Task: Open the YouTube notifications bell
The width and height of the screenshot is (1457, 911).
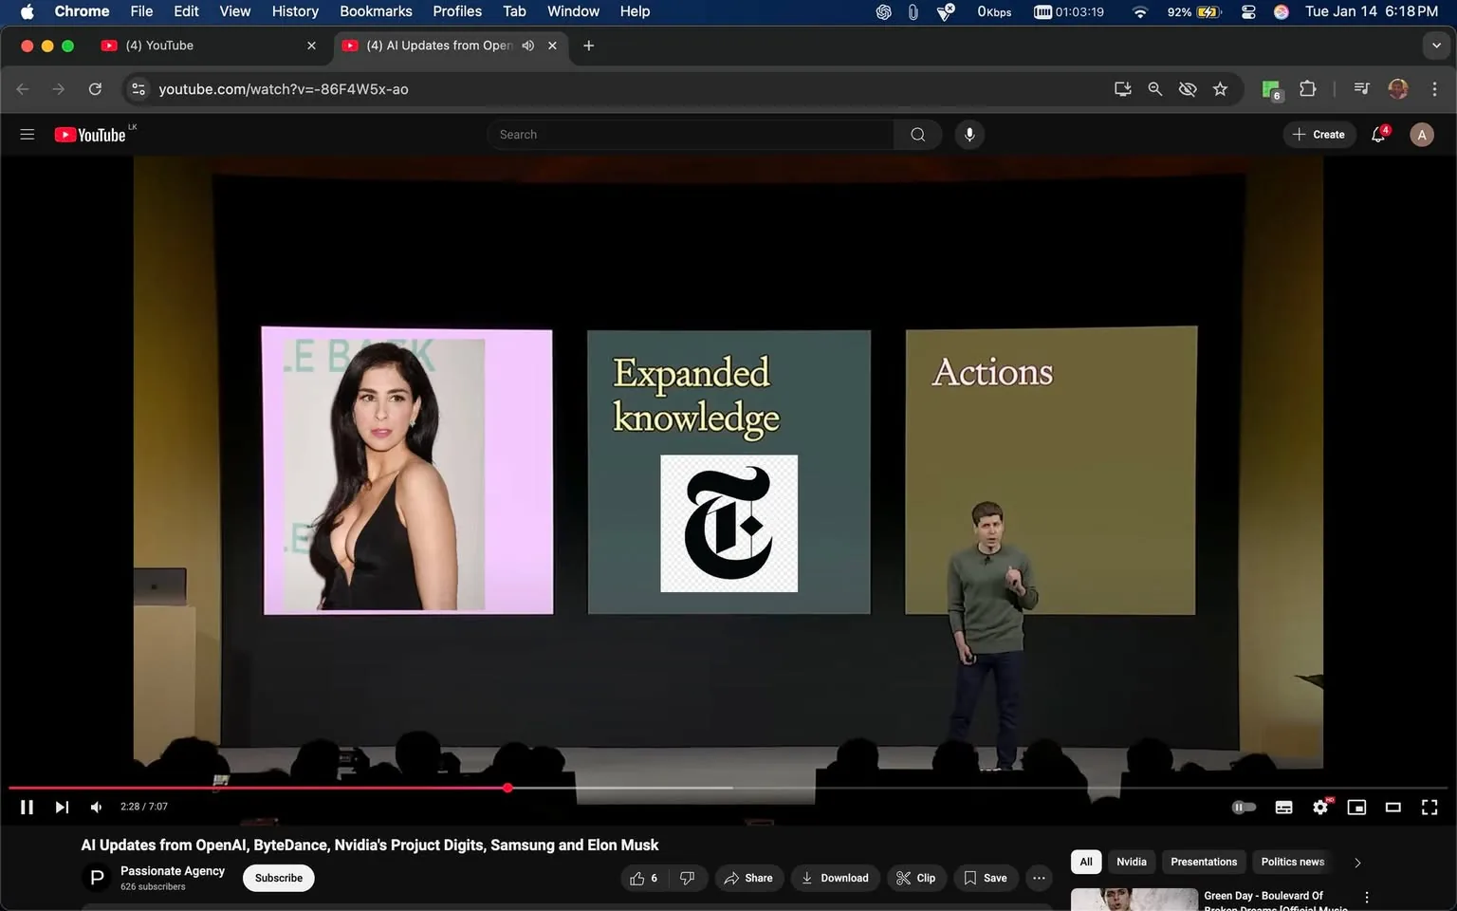Action: [1377, 134]
